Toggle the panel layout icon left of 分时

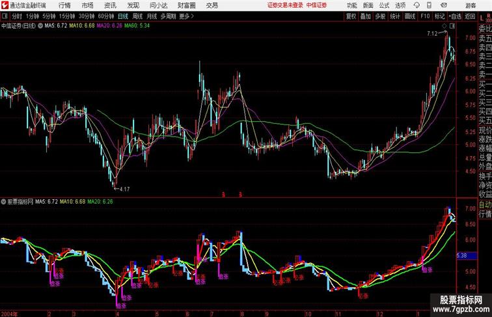[x=5, y=16]
